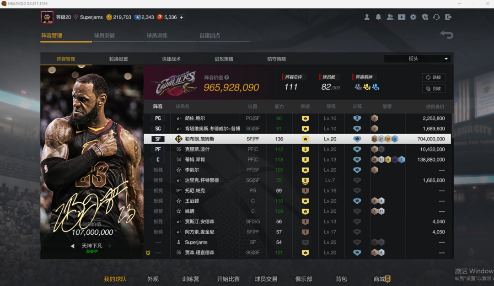Click the gold coin currency icon

[x=109, y=17]
